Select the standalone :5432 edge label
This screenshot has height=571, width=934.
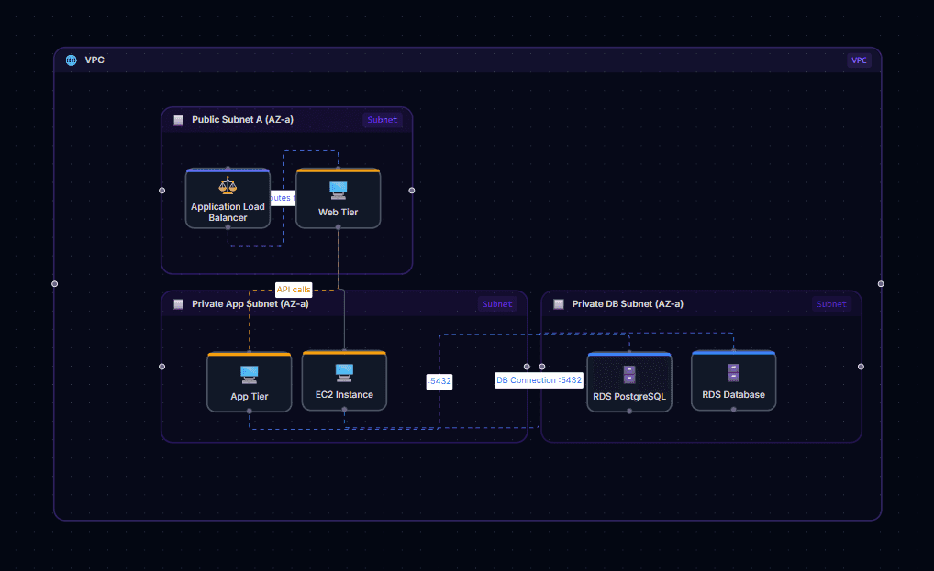439,381
